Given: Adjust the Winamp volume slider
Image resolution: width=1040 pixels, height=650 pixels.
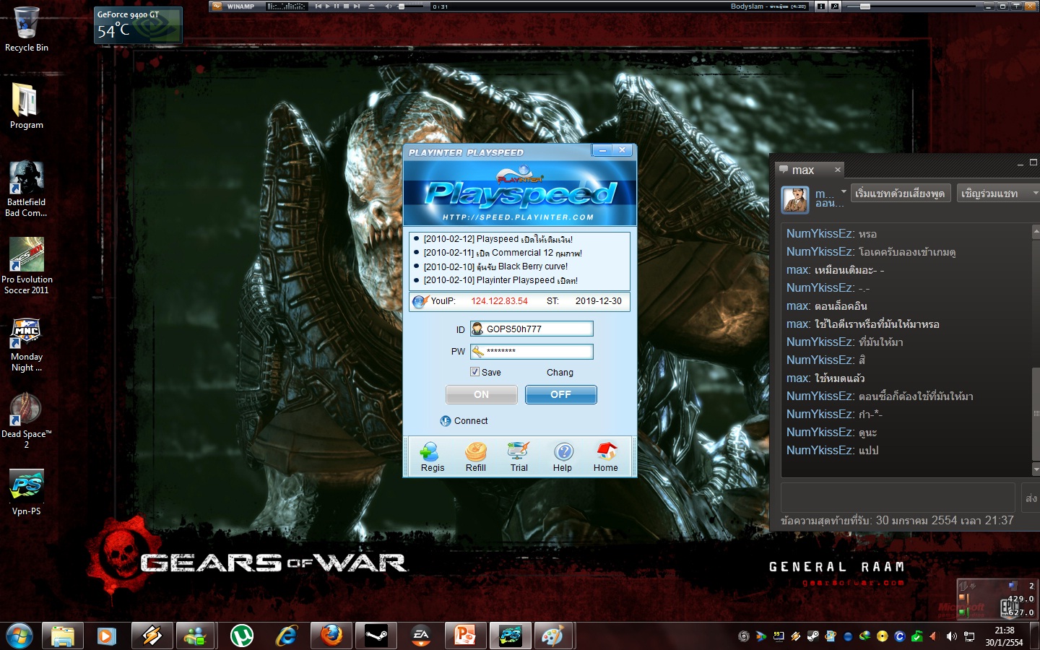Looking at the screenshot, I should point(410,6).
